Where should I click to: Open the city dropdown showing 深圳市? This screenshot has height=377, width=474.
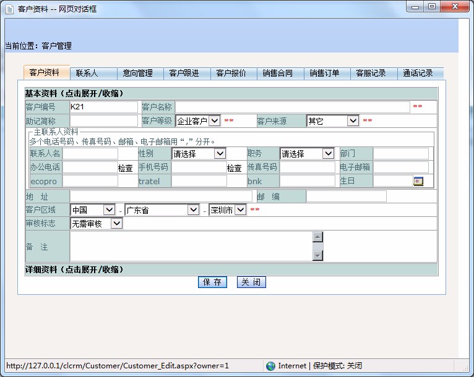point(228,210)
